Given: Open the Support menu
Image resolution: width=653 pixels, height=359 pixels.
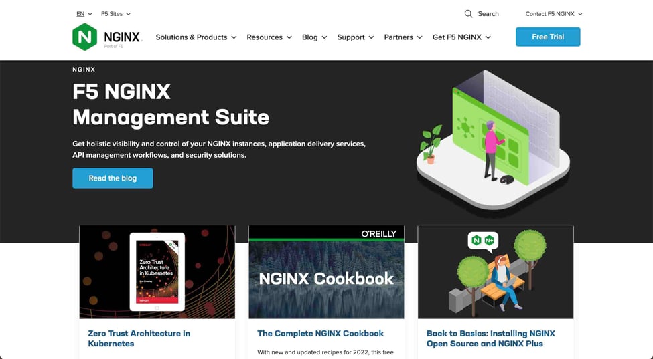Looking at the screenshot, I should pyautogui.click(x=356, y=37).
